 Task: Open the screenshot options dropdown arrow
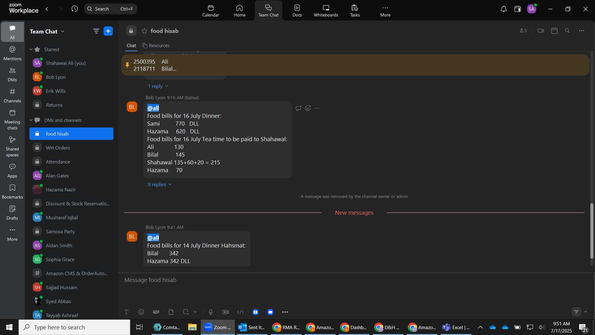(196, 312)
